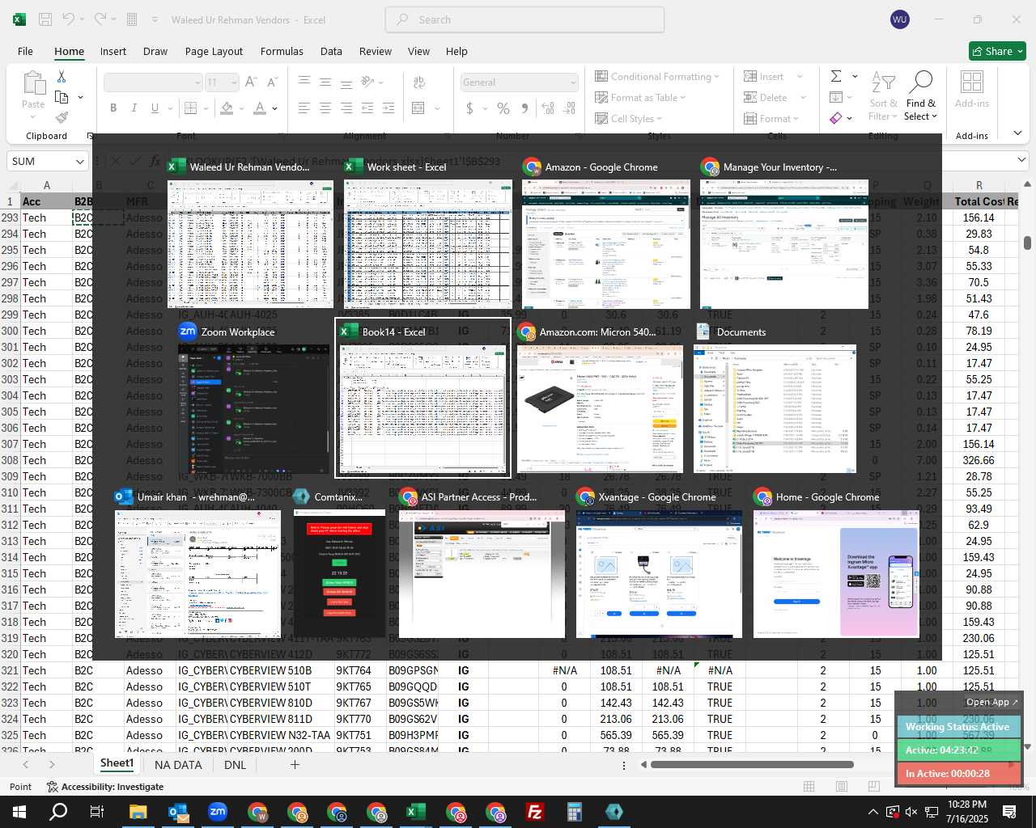Switch to Zoom Workplace window thumbnail
1036x828 pixels.
[255, 409]
